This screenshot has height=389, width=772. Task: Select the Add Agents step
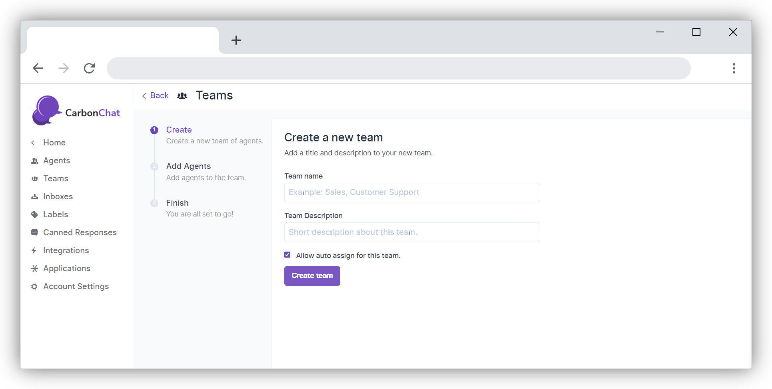(188, 166)
